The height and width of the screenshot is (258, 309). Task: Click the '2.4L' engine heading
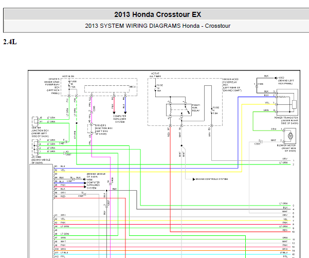[10, 42]
